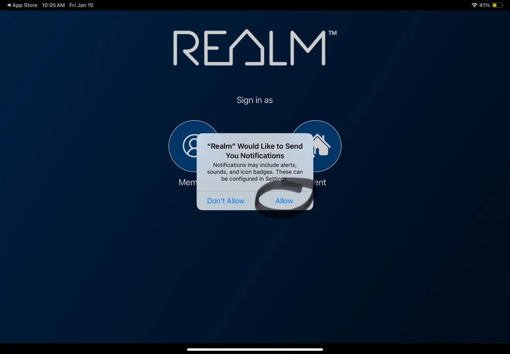Tap the 10:05 AM clock
Screen dimensions: 510x354
click(54, 5)
